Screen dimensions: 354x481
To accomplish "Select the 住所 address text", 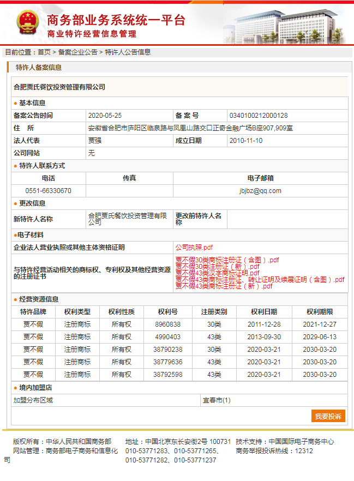I will 190,128.
